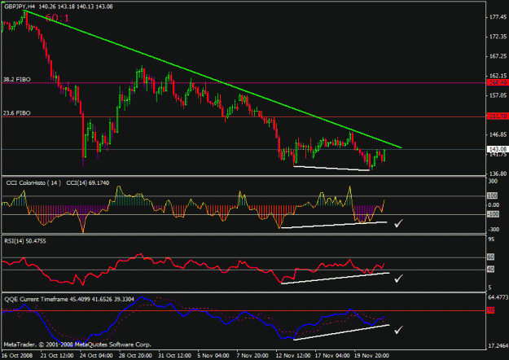Click the red 50 level tag on QQE scale

[x=490, y=310]
